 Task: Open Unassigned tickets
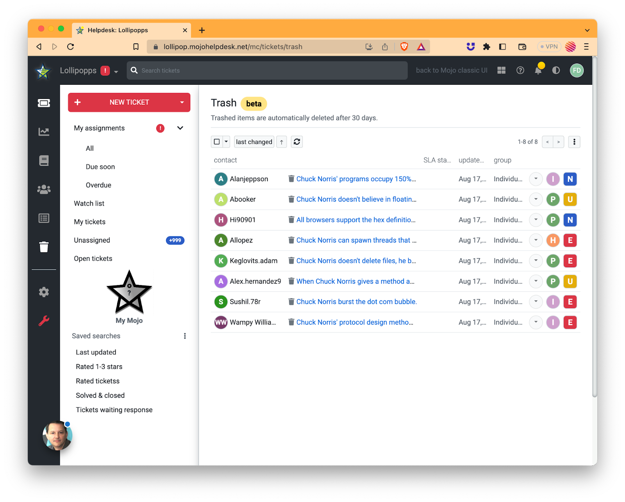pos(92,240)
